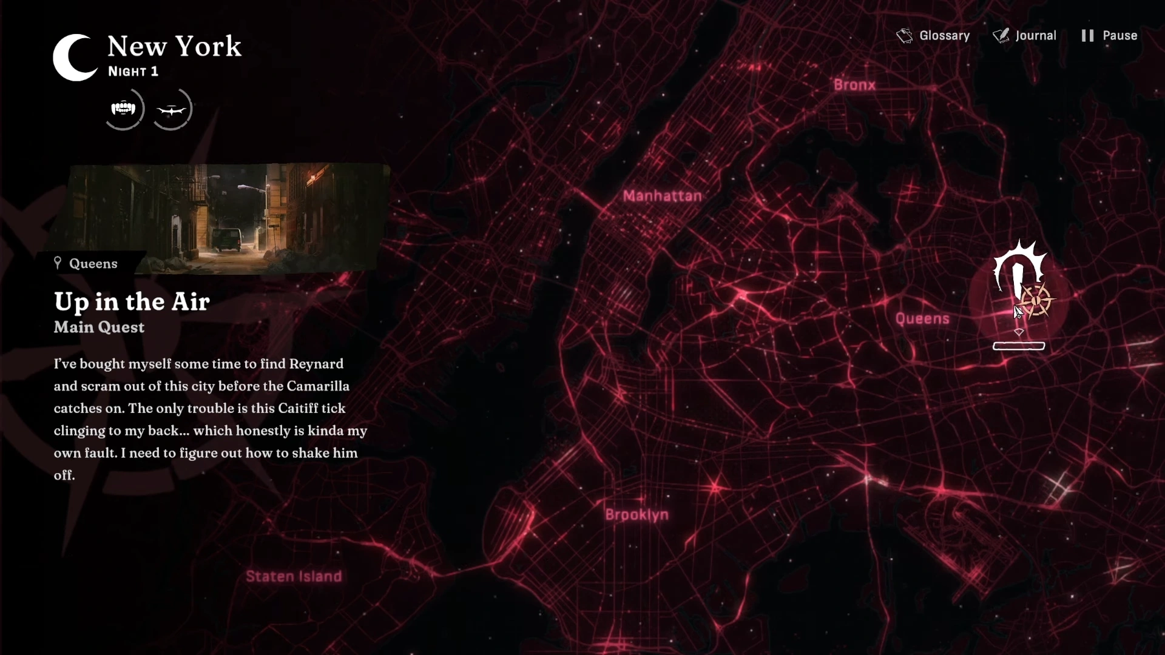Select the Staten Island label on the map

[294, 576]
